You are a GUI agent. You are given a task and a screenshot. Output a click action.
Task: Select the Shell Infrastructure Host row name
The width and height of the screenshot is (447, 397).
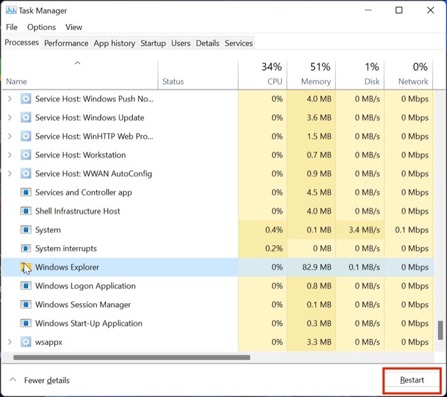[x=77, y=211]
